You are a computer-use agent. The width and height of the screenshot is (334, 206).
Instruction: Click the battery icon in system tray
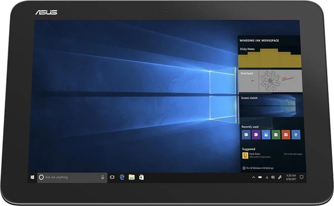pyautogui.click(x=260, y=177)
